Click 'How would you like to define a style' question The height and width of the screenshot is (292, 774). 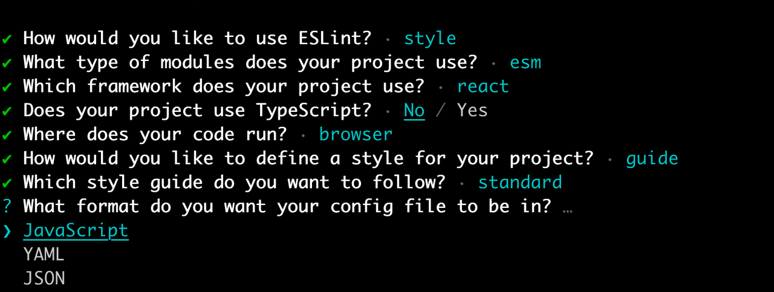[x=308, y=158]
